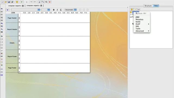Viewport: 174px width, 98px height.
Task: Click the greyed Paste menu entry
Action: (142, 13)
